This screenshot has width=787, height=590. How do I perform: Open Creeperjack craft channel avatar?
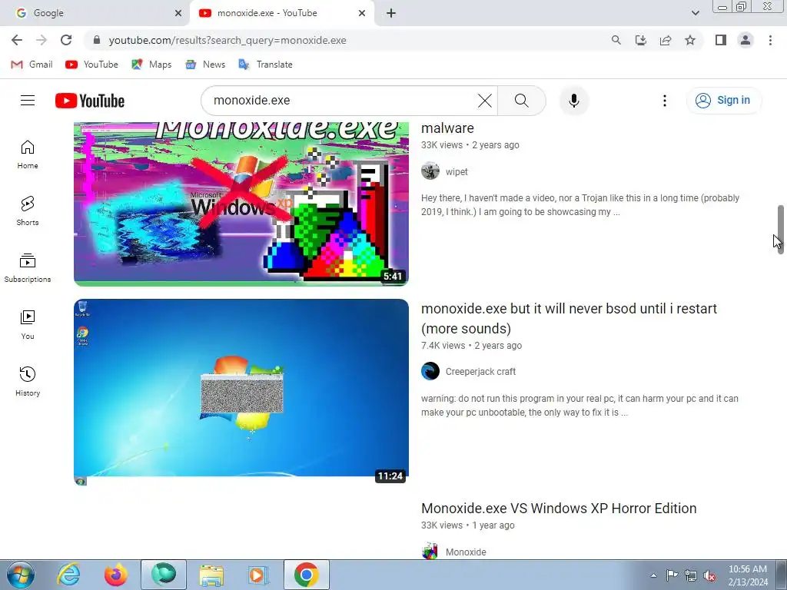430,371
